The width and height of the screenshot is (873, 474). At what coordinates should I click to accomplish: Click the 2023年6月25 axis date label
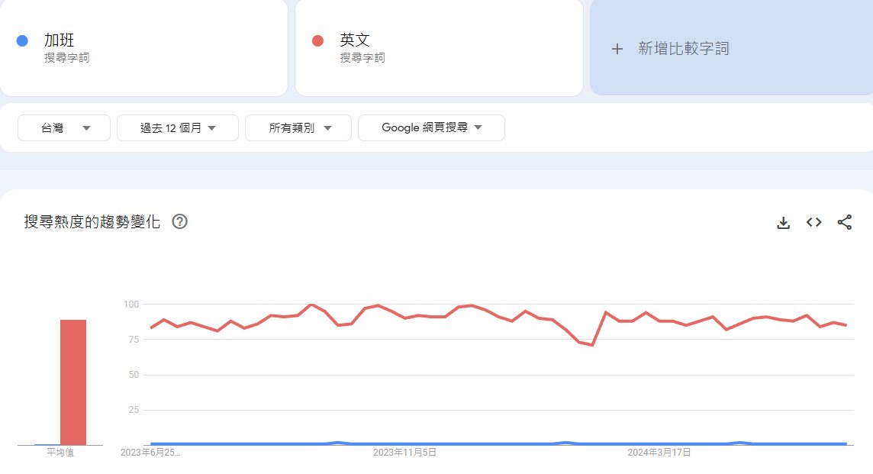click(150, 453)
